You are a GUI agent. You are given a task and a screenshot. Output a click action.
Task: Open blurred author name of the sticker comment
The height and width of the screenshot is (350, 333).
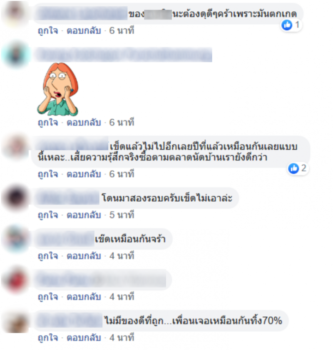tap(124, 54)
